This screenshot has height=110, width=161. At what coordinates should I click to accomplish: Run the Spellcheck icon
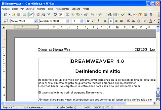[55, 15]
